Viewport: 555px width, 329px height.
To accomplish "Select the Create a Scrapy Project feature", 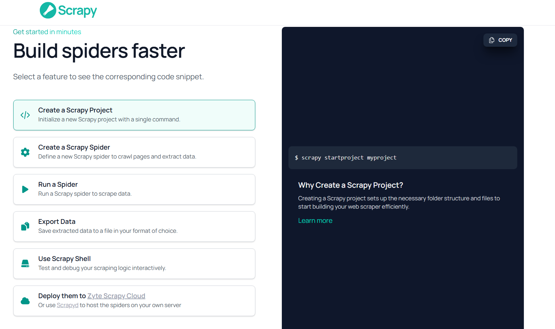I will 134,115.
